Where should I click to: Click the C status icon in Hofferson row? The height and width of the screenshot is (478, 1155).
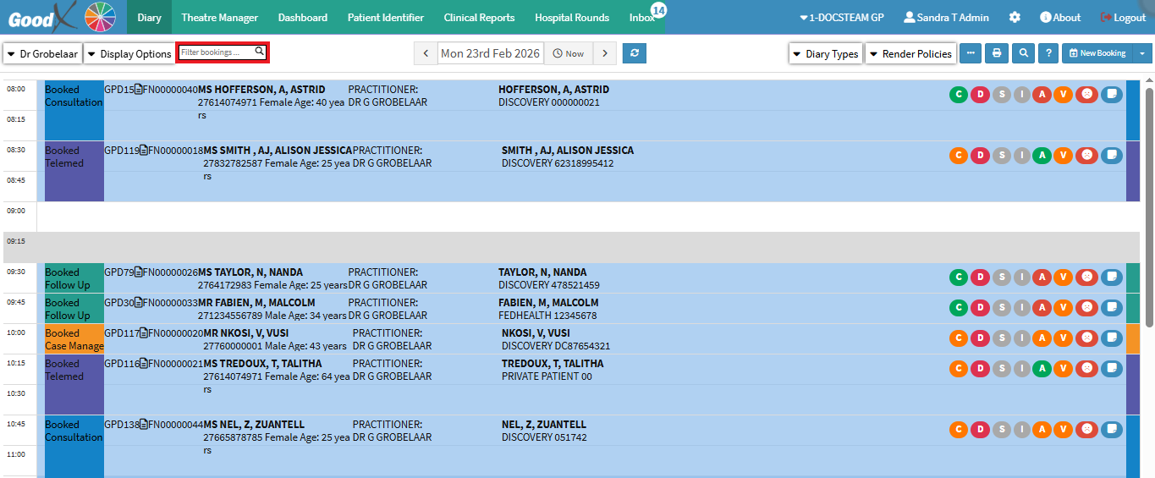pos(959,94)
